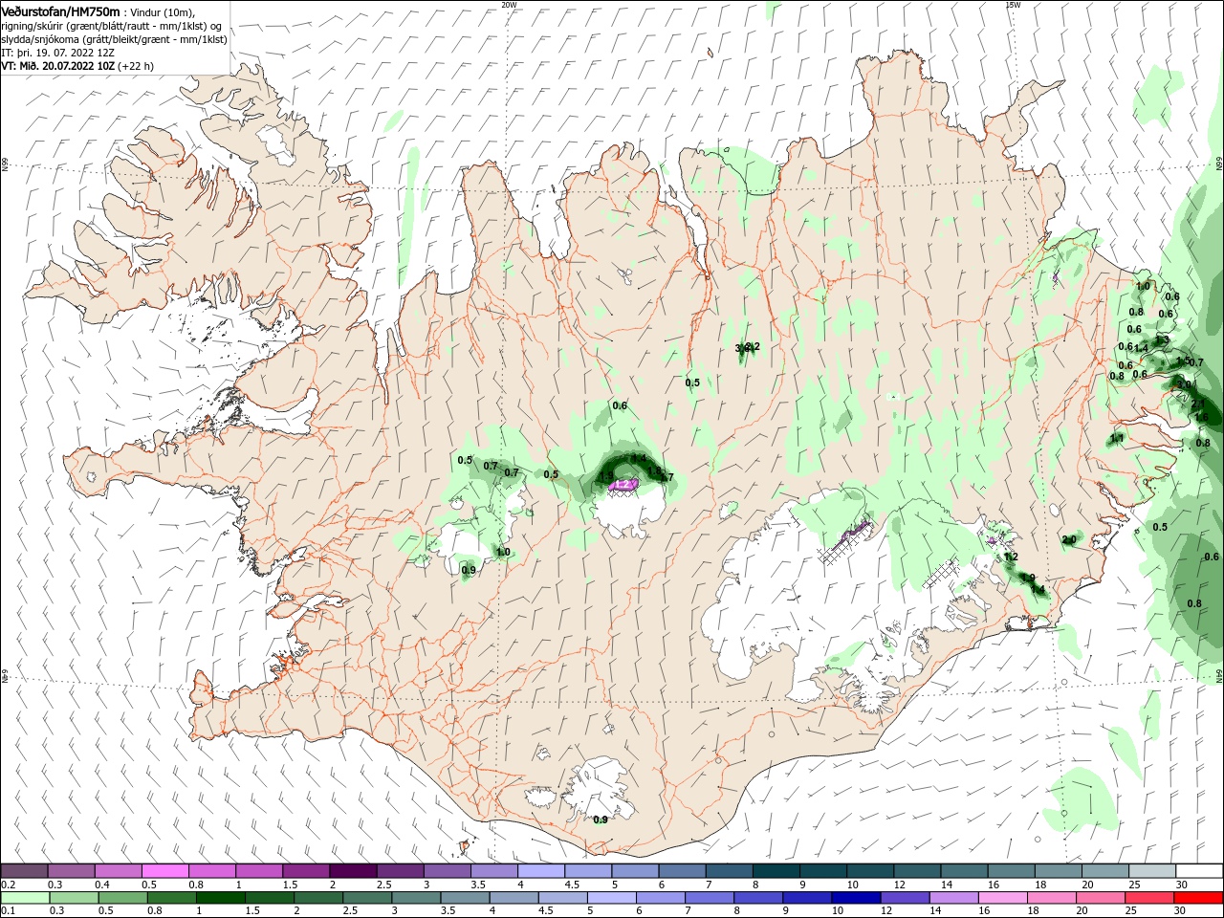Pick the pale gray snow swatch between 25 and 30

point(1152,871)
